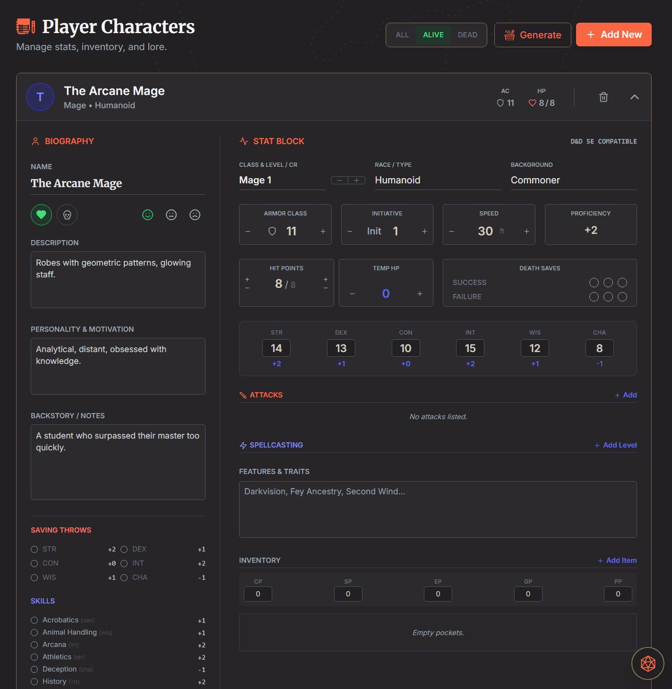Toggle CON saving throw proficiency
This screenshot has height=689, width=672.
coord(34,563)
